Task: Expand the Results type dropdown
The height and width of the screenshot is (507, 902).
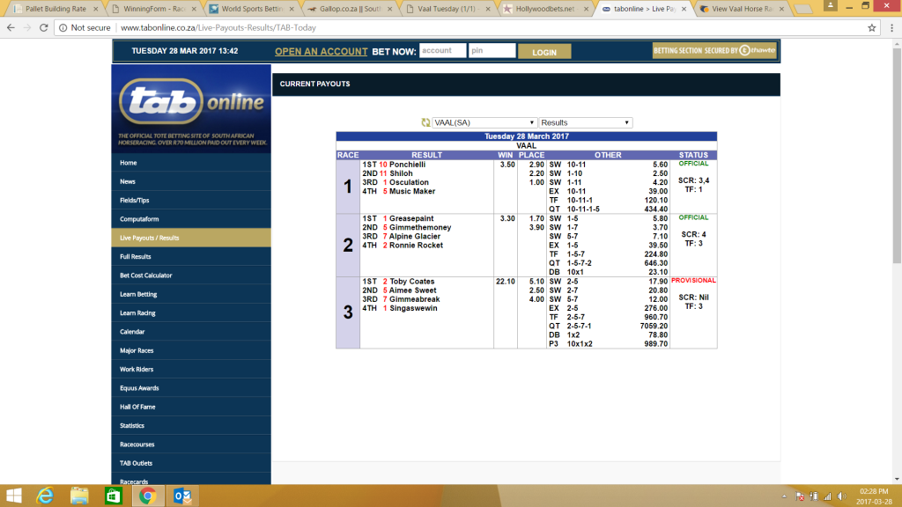Action: 585,123
